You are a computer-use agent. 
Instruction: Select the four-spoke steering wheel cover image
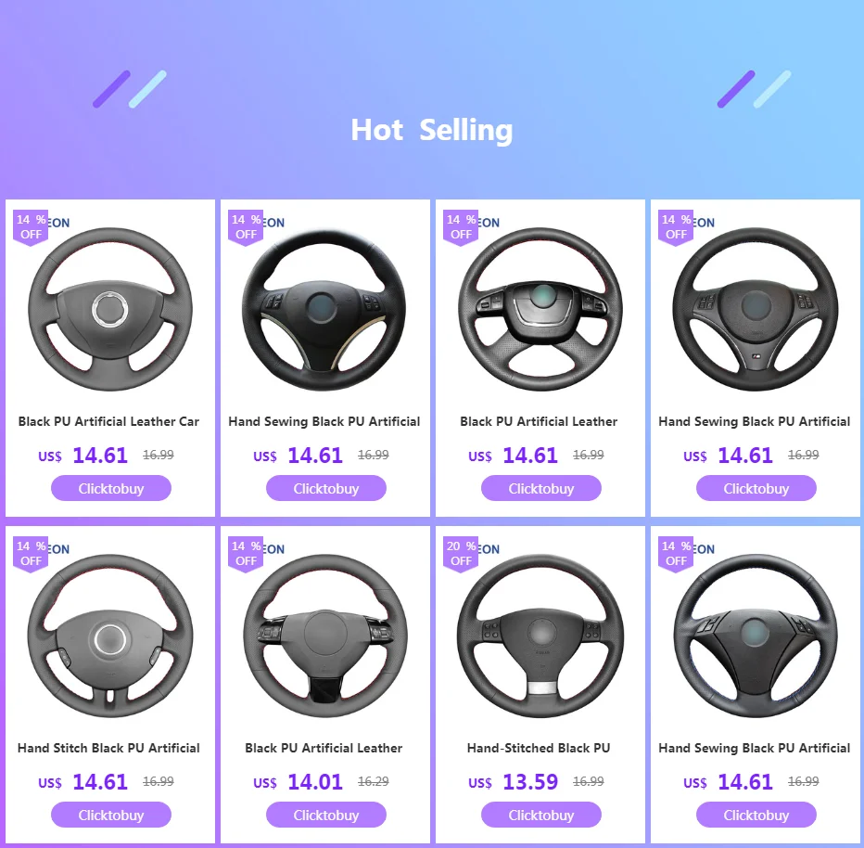click(540, 309)
